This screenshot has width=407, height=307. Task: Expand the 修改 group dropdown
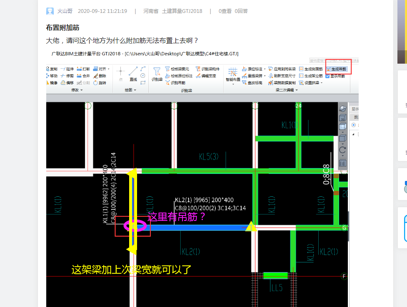[82, 90]
